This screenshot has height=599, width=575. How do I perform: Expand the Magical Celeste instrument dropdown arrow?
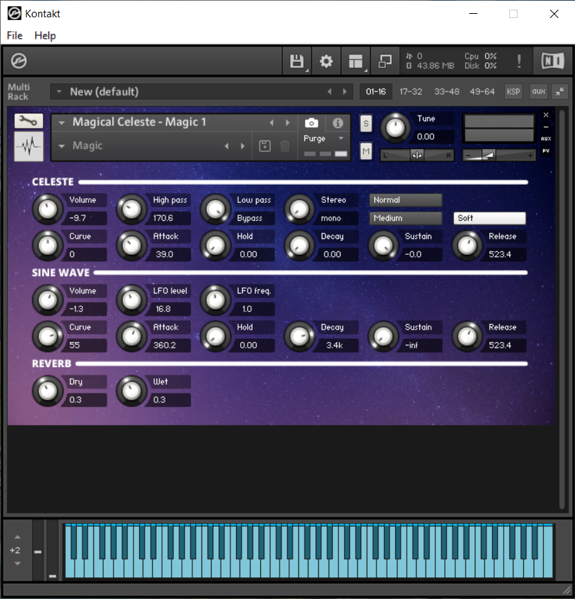click(62, 123)
